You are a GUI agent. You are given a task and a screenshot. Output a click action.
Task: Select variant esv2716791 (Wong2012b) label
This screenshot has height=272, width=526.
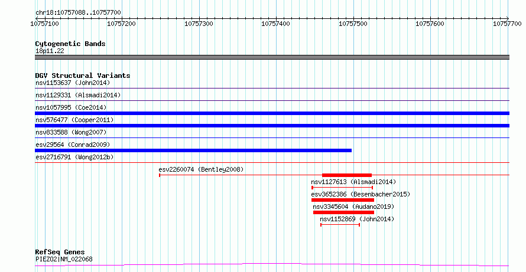click(x=74, y=157)
